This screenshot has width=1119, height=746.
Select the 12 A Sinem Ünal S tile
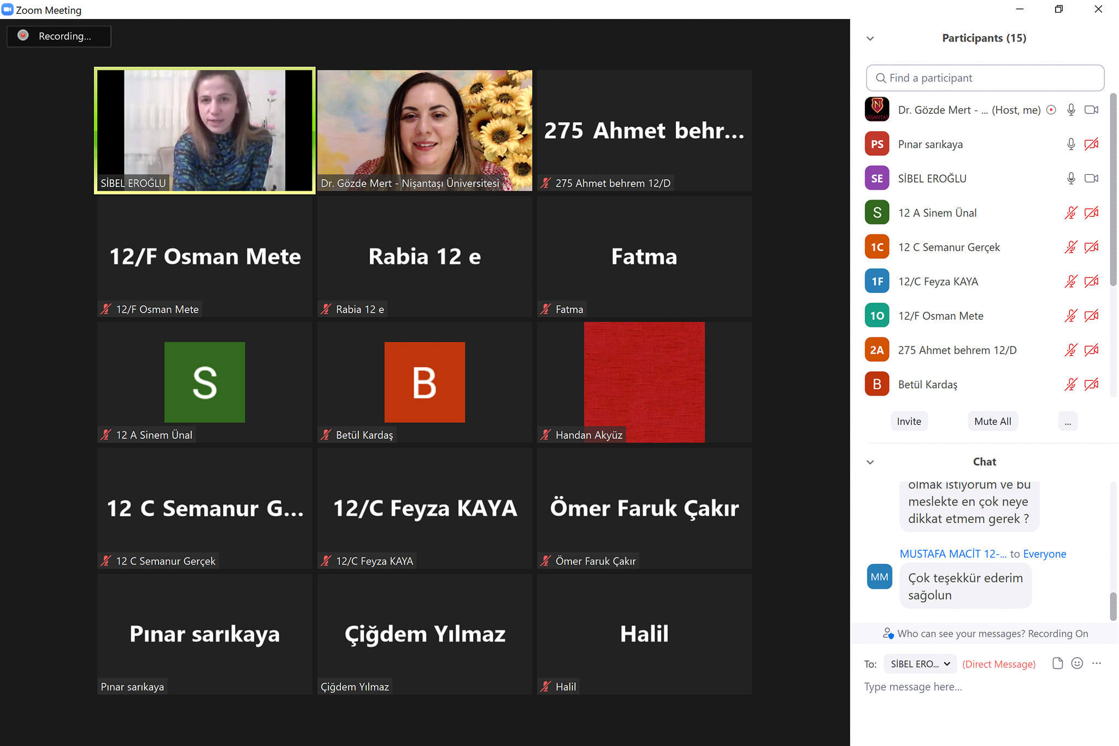pos(205,382)
